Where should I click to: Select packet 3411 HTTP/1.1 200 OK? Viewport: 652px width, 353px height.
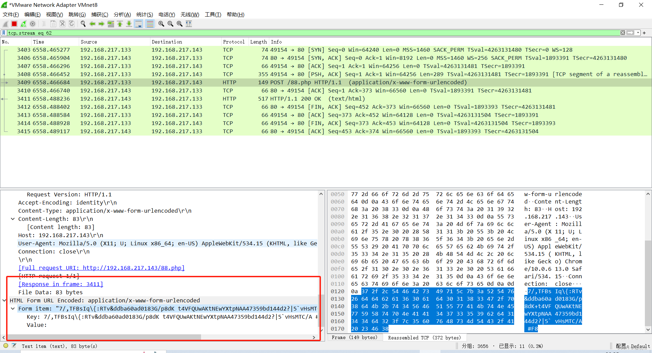326,99
